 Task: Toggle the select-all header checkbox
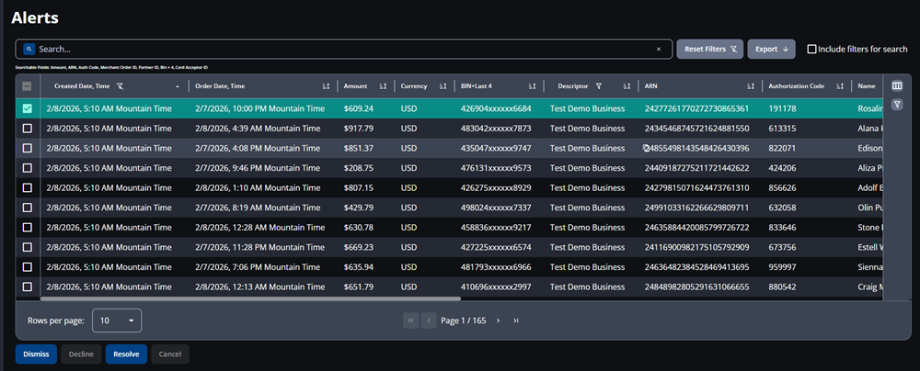[27, 86]
